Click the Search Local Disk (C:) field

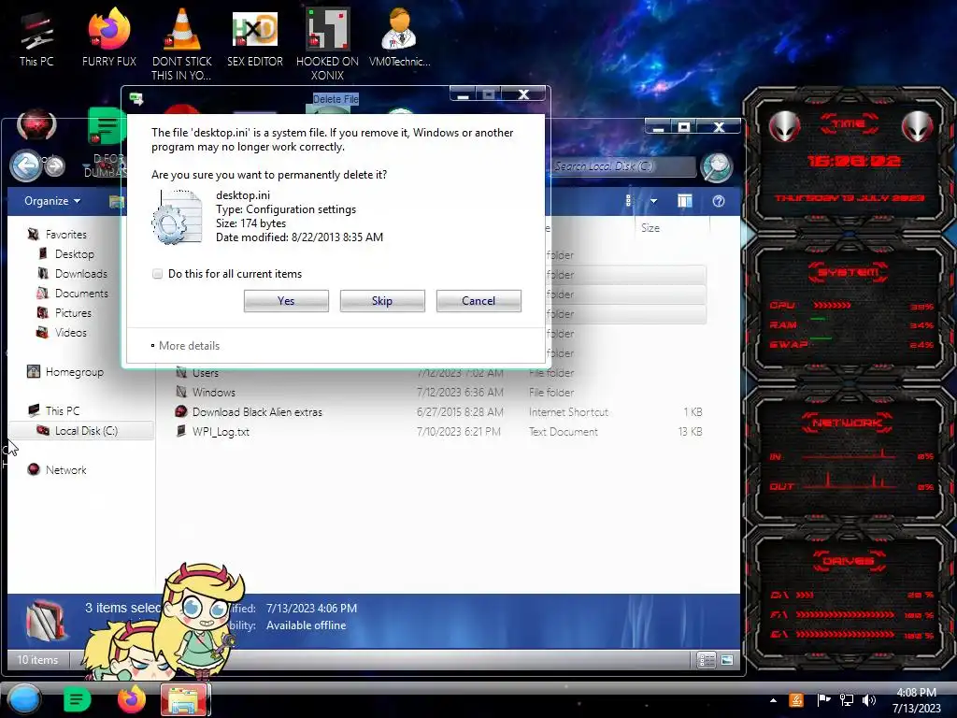pos(622,166)
